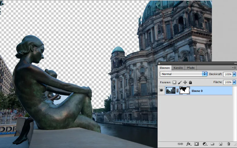237x148 pixels.
Task: Lock all with the padlock icon
Action: [190, 82]
